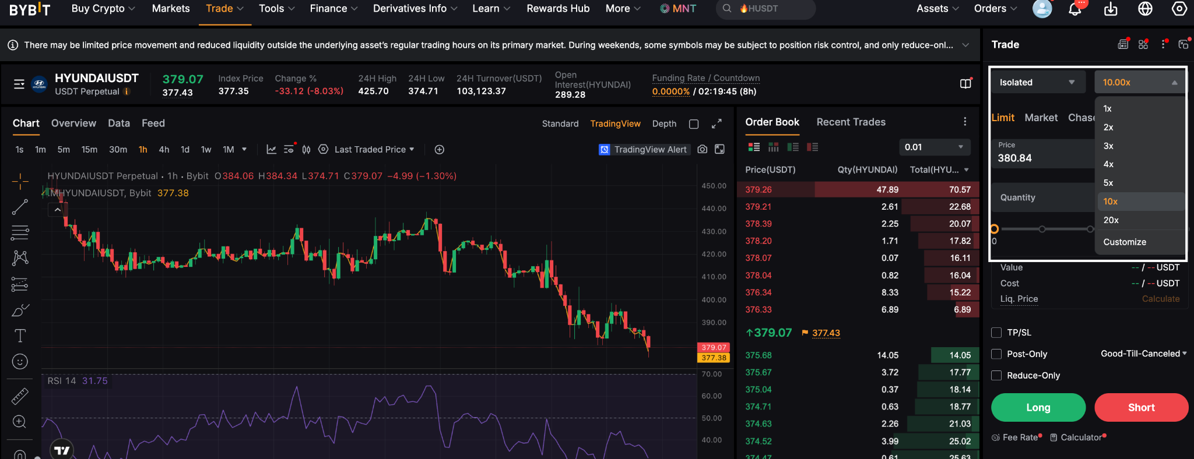Expand the chart to fullscreen

click(717, 124)
